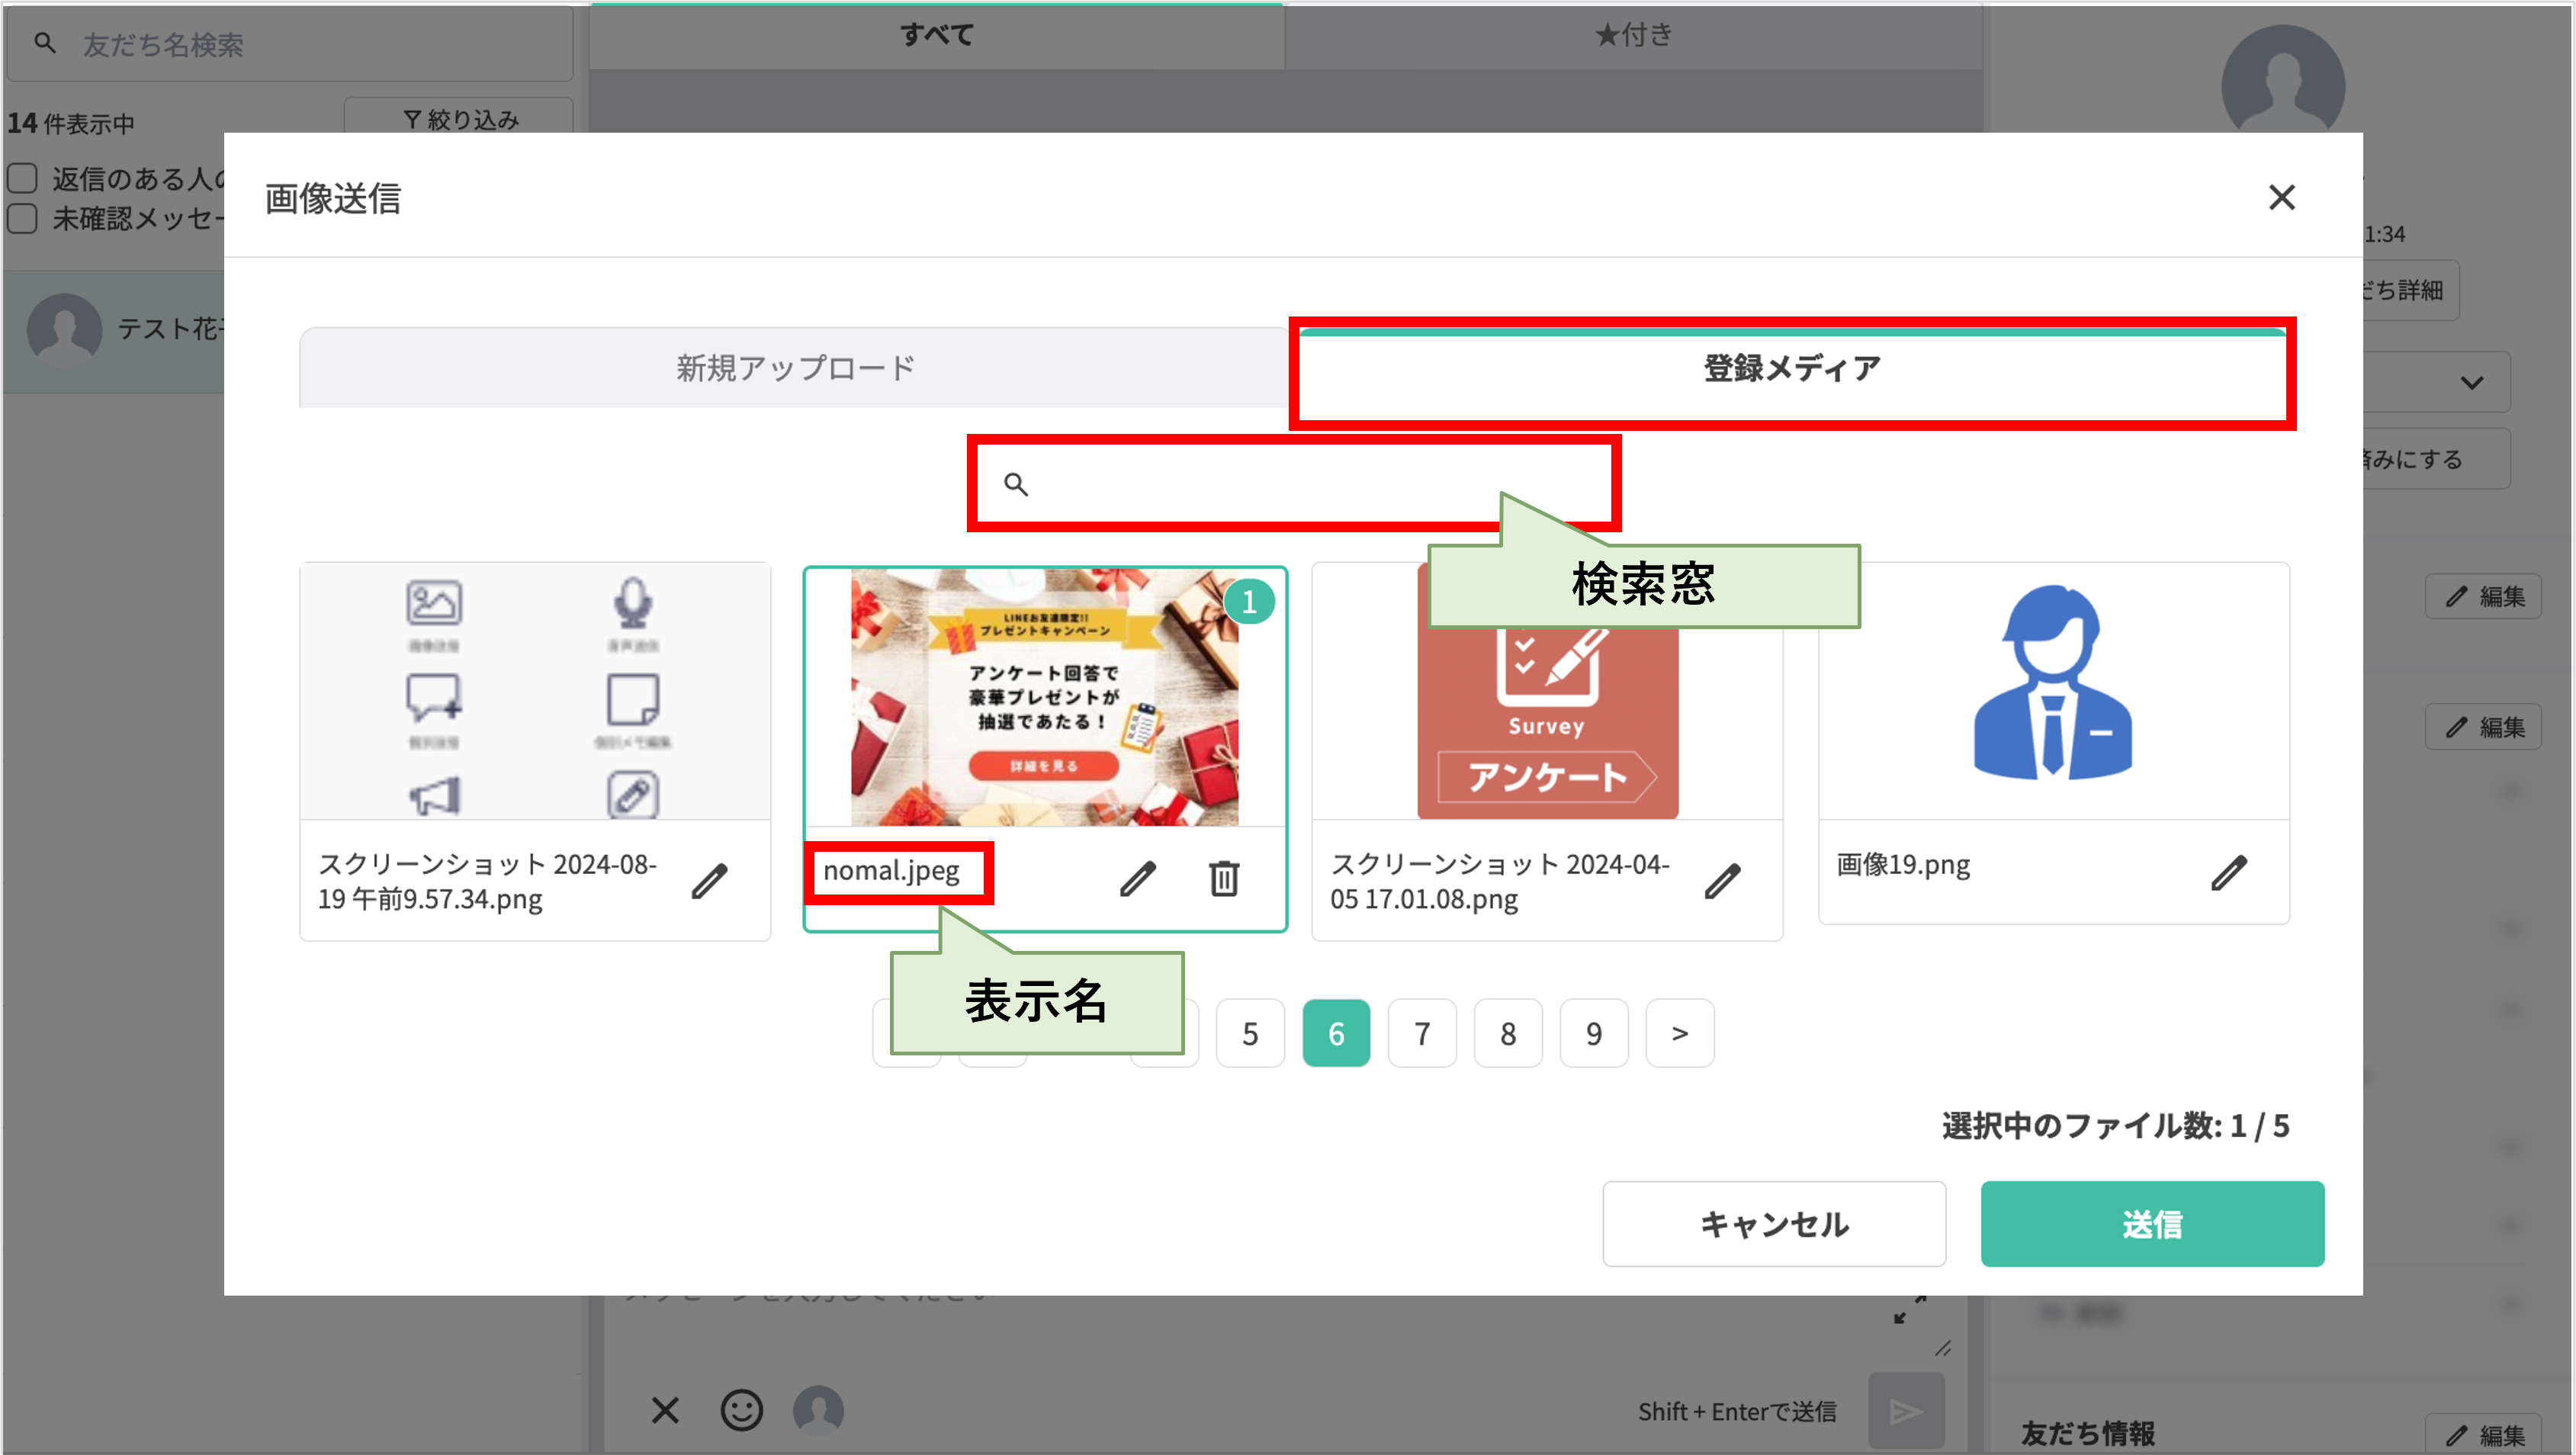Delete nomal.jpeg using the trash icon
2576x1455 pixels.
point(1224,879)
